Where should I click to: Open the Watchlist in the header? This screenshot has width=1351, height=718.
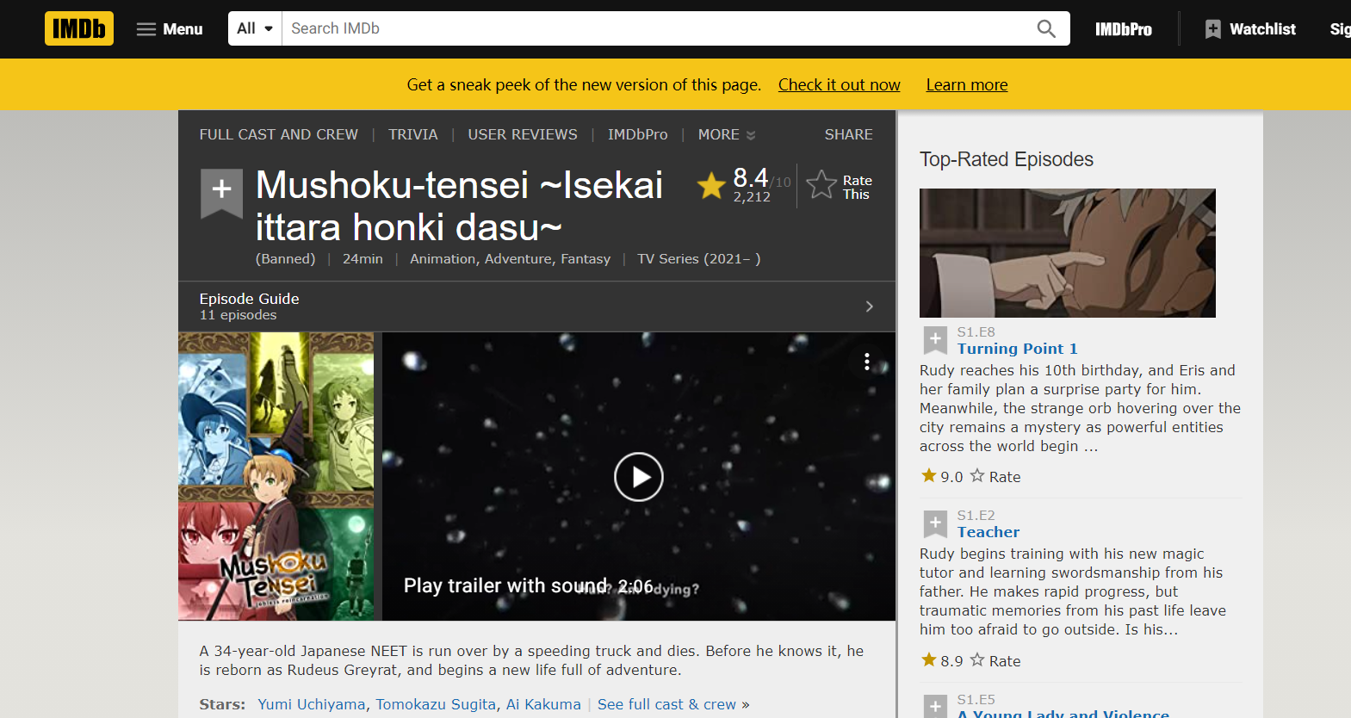coord(1250,29)
